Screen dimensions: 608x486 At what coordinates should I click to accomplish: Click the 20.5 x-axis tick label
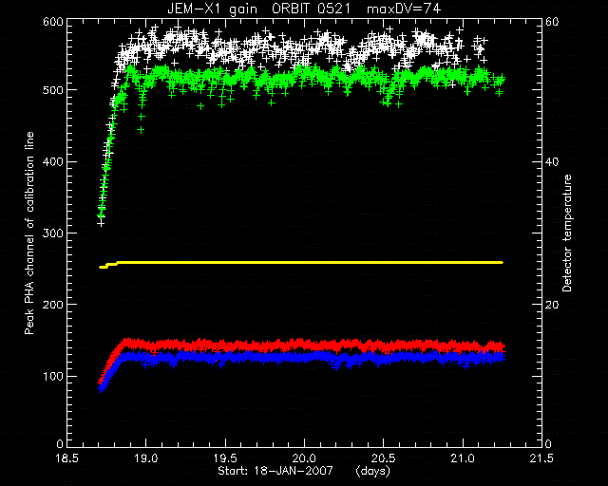coord(383,458)
